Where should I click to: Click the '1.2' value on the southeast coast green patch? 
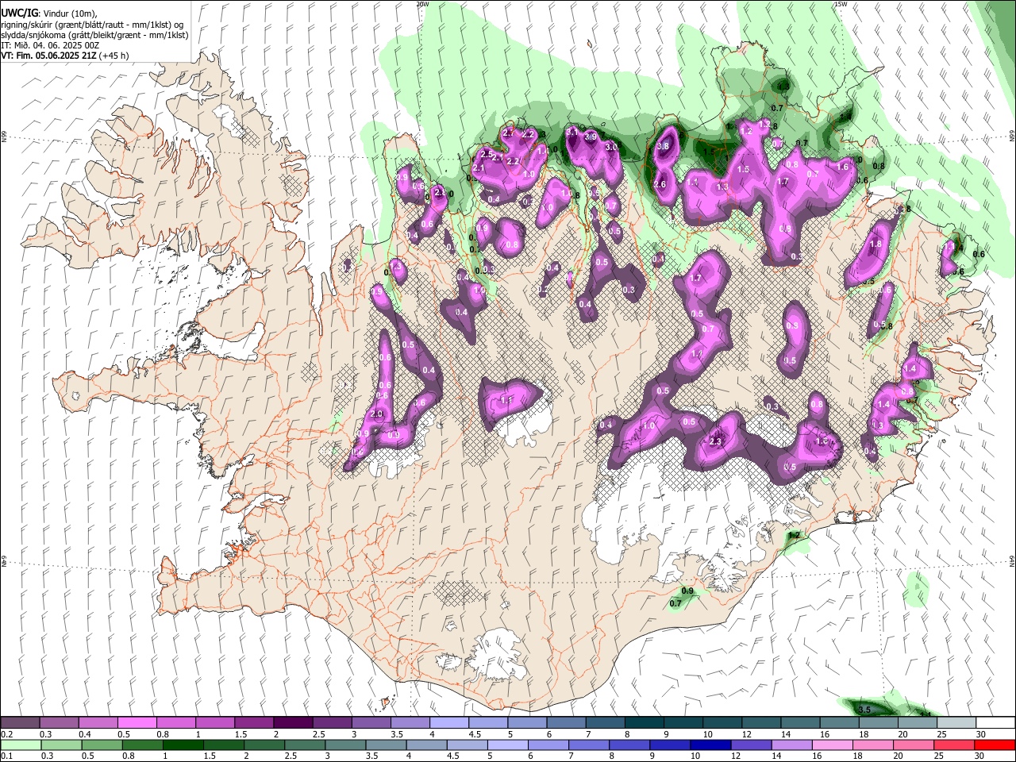793,535
